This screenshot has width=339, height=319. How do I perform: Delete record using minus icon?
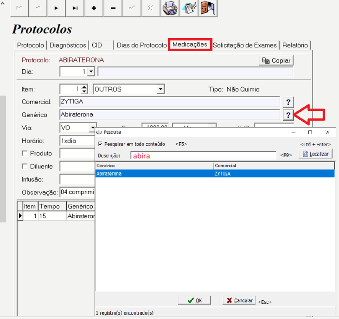[x=113, y=8]
